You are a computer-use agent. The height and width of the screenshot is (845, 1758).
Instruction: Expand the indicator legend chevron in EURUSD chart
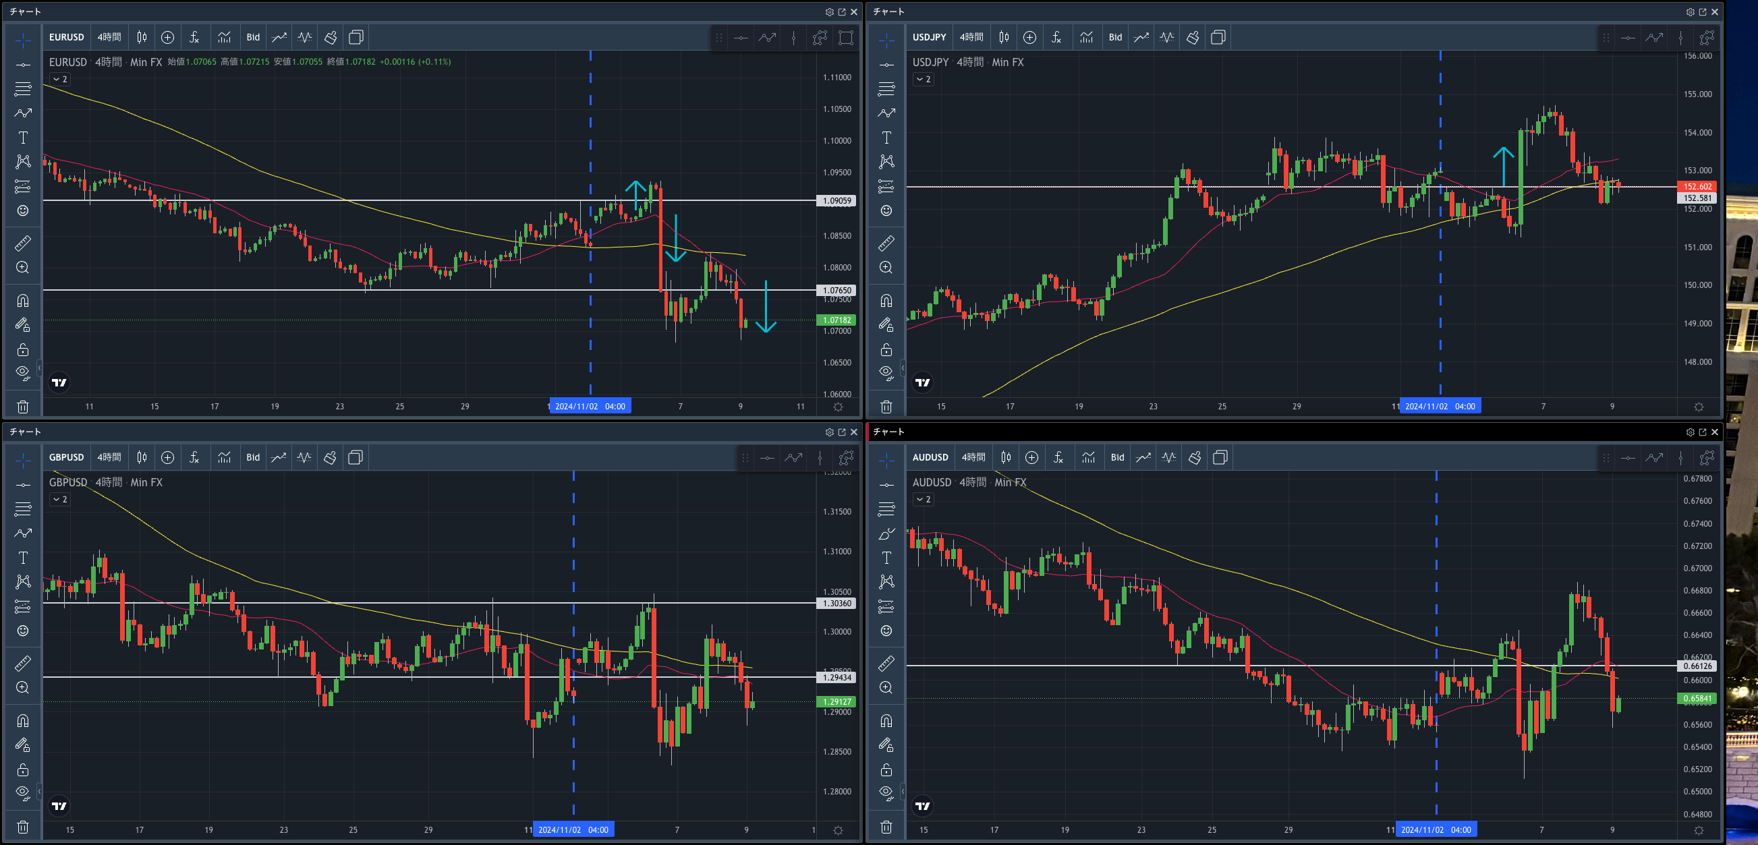coord(59,79)
